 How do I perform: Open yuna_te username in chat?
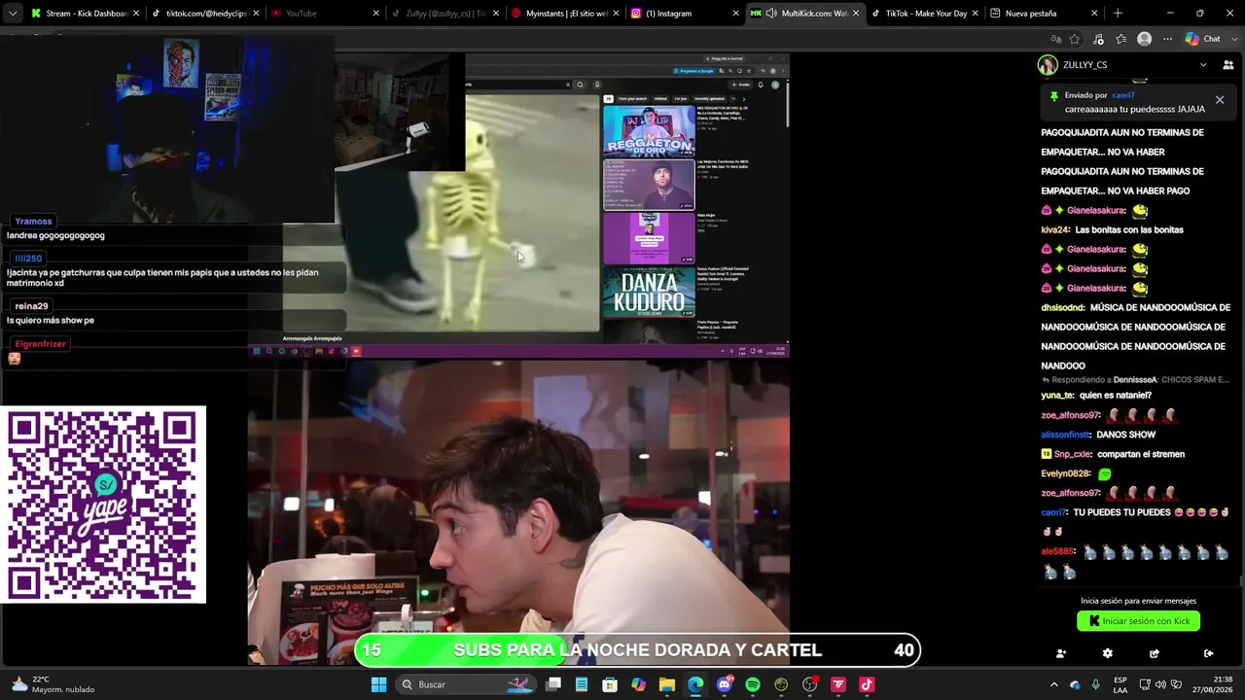click(1057, 396)
